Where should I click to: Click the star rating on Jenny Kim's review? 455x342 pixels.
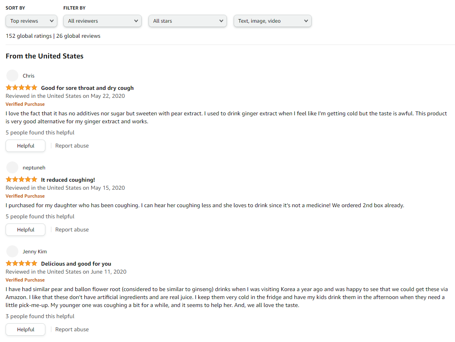[21, 263]
